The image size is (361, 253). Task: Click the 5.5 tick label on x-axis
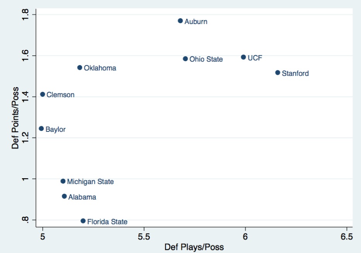144,236
